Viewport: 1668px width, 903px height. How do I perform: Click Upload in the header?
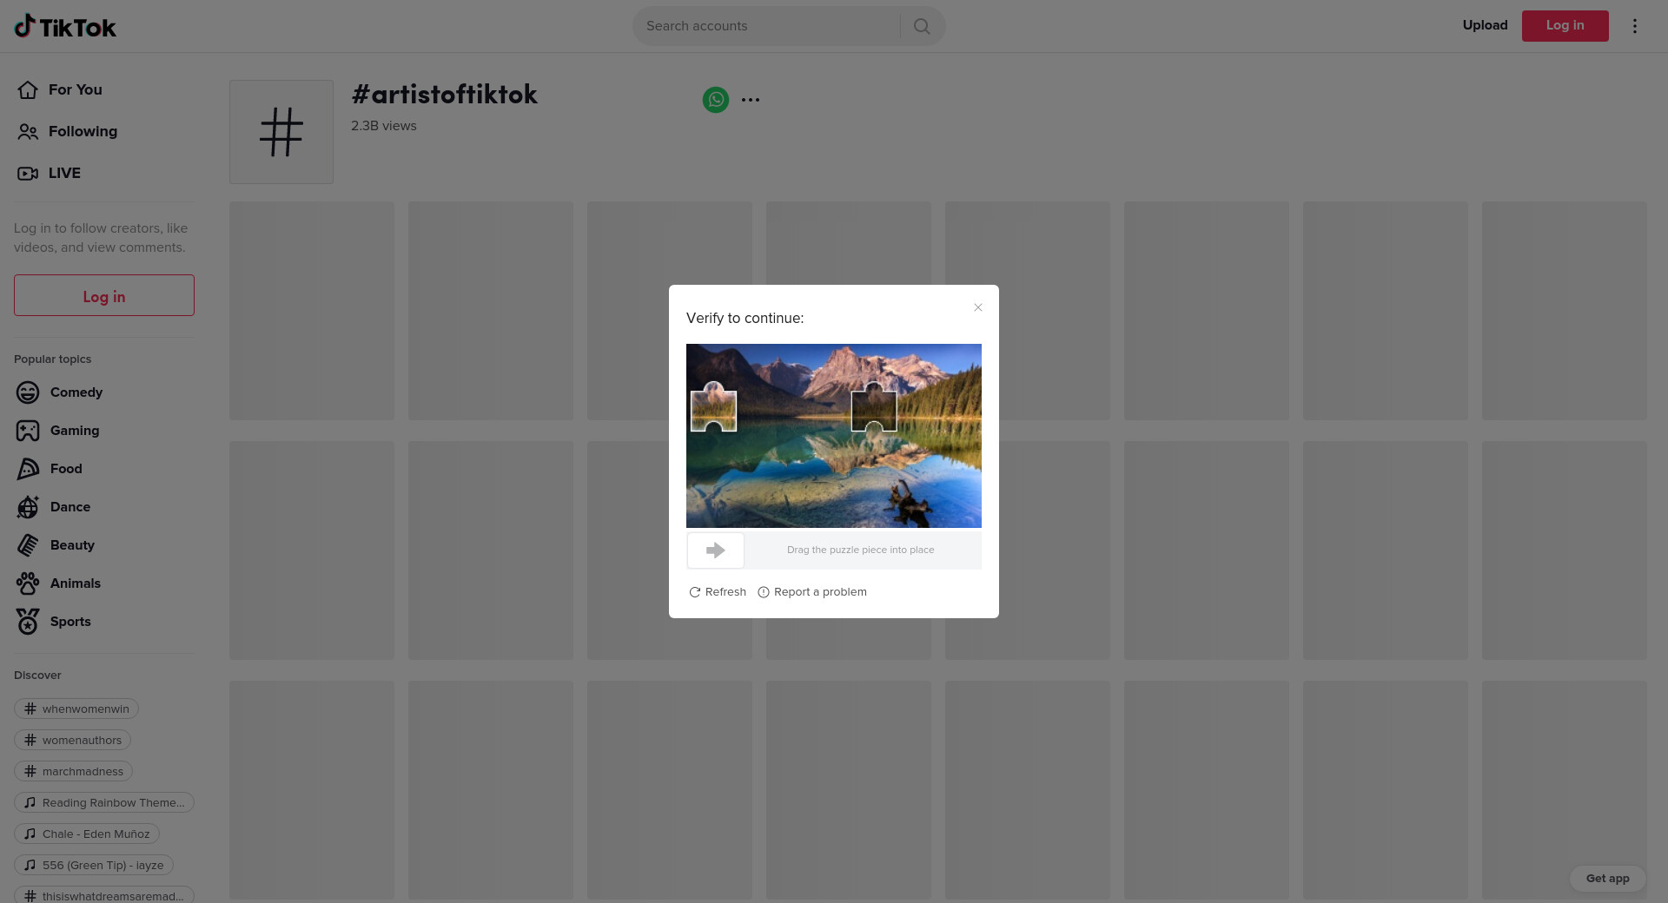(1486, 25)
